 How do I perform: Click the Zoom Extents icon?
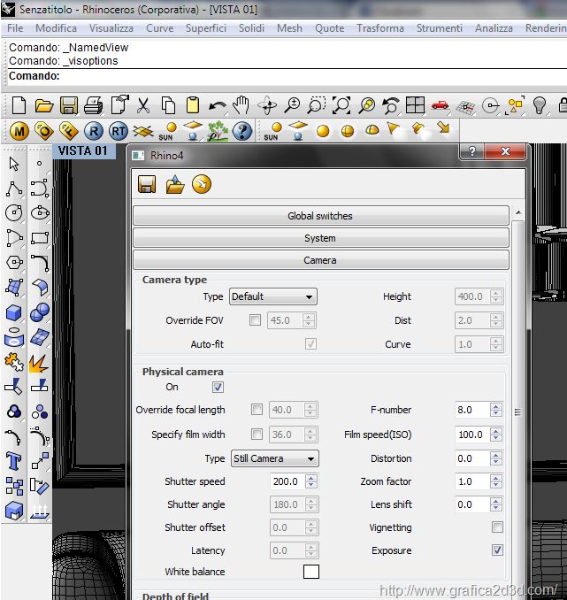[341, 104]
